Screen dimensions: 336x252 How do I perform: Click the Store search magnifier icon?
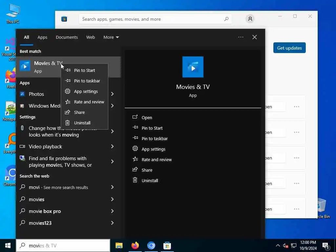point(226,19)
